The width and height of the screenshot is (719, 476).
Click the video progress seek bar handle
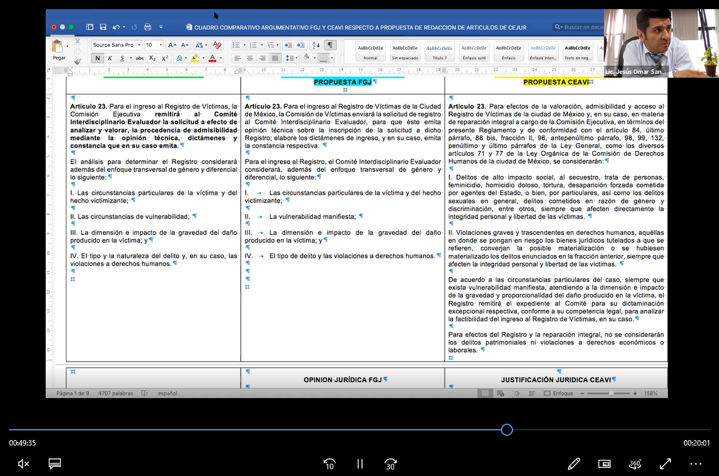click(507, 430)
